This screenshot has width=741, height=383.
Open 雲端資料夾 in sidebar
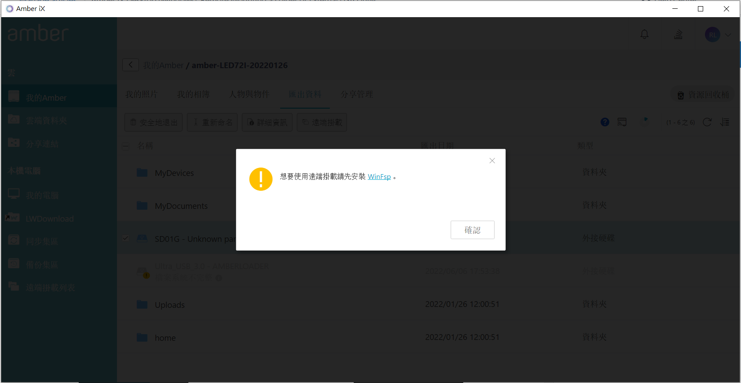click(46, 120)
